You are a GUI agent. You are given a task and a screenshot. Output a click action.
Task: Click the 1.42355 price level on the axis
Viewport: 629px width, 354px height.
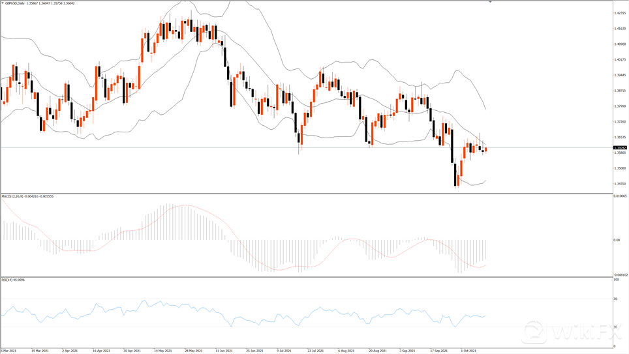(620, 13)
